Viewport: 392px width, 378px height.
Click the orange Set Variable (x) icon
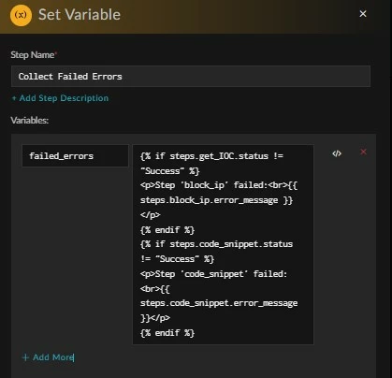tap(21, 15)
